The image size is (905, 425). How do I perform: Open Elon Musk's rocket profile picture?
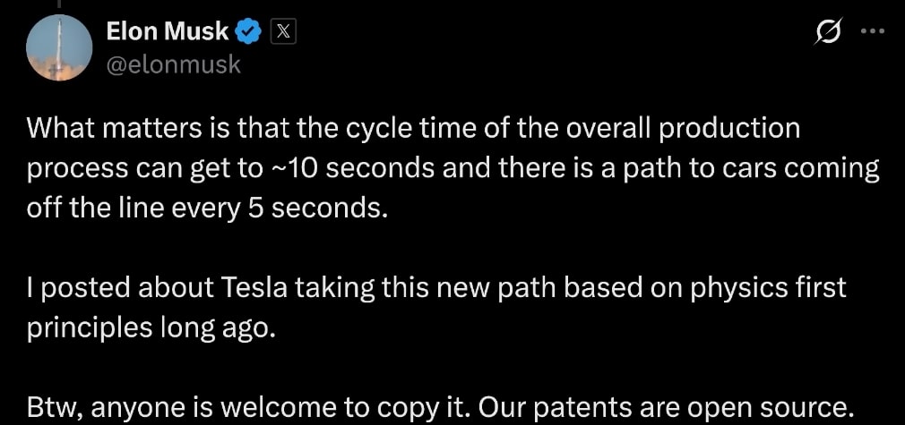(x=59, y=47)
